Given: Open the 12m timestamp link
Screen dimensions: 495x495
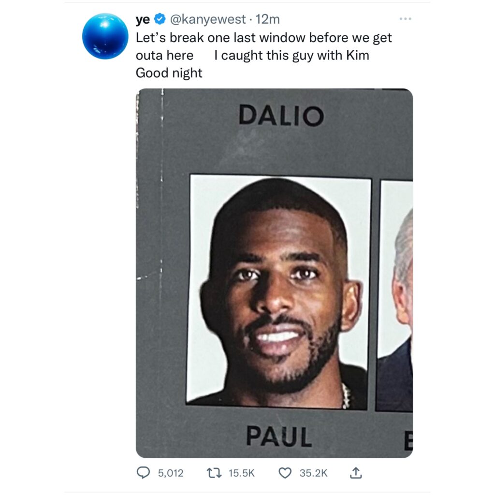Looking at the screenshot, I should pos(267,19).
